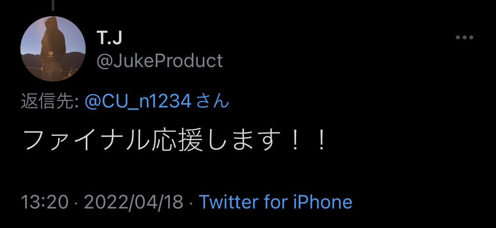
Task: Click the @JukeProduct handle
Action: click(x=160, y=61)
